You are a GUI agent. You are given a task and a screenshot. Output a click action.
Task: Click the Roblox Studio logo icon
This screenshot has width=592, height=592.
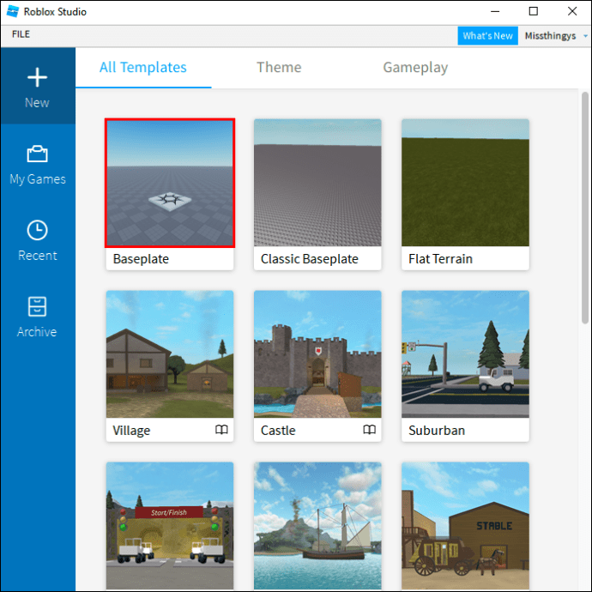(13, 11)
